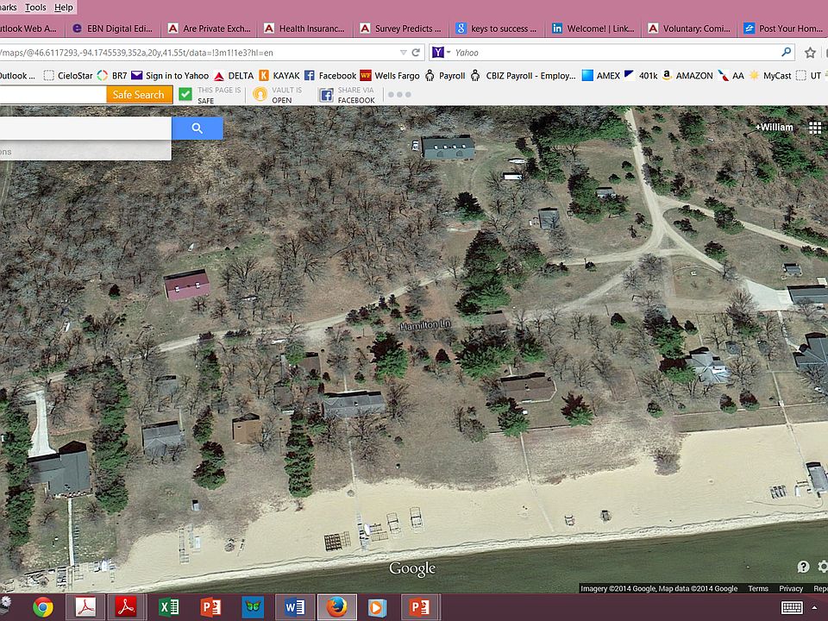Open the Privacy link on the map
Image resolution: width=828 pixels, height=621 pixels.
pyautogui.click(x=791, y=588)
